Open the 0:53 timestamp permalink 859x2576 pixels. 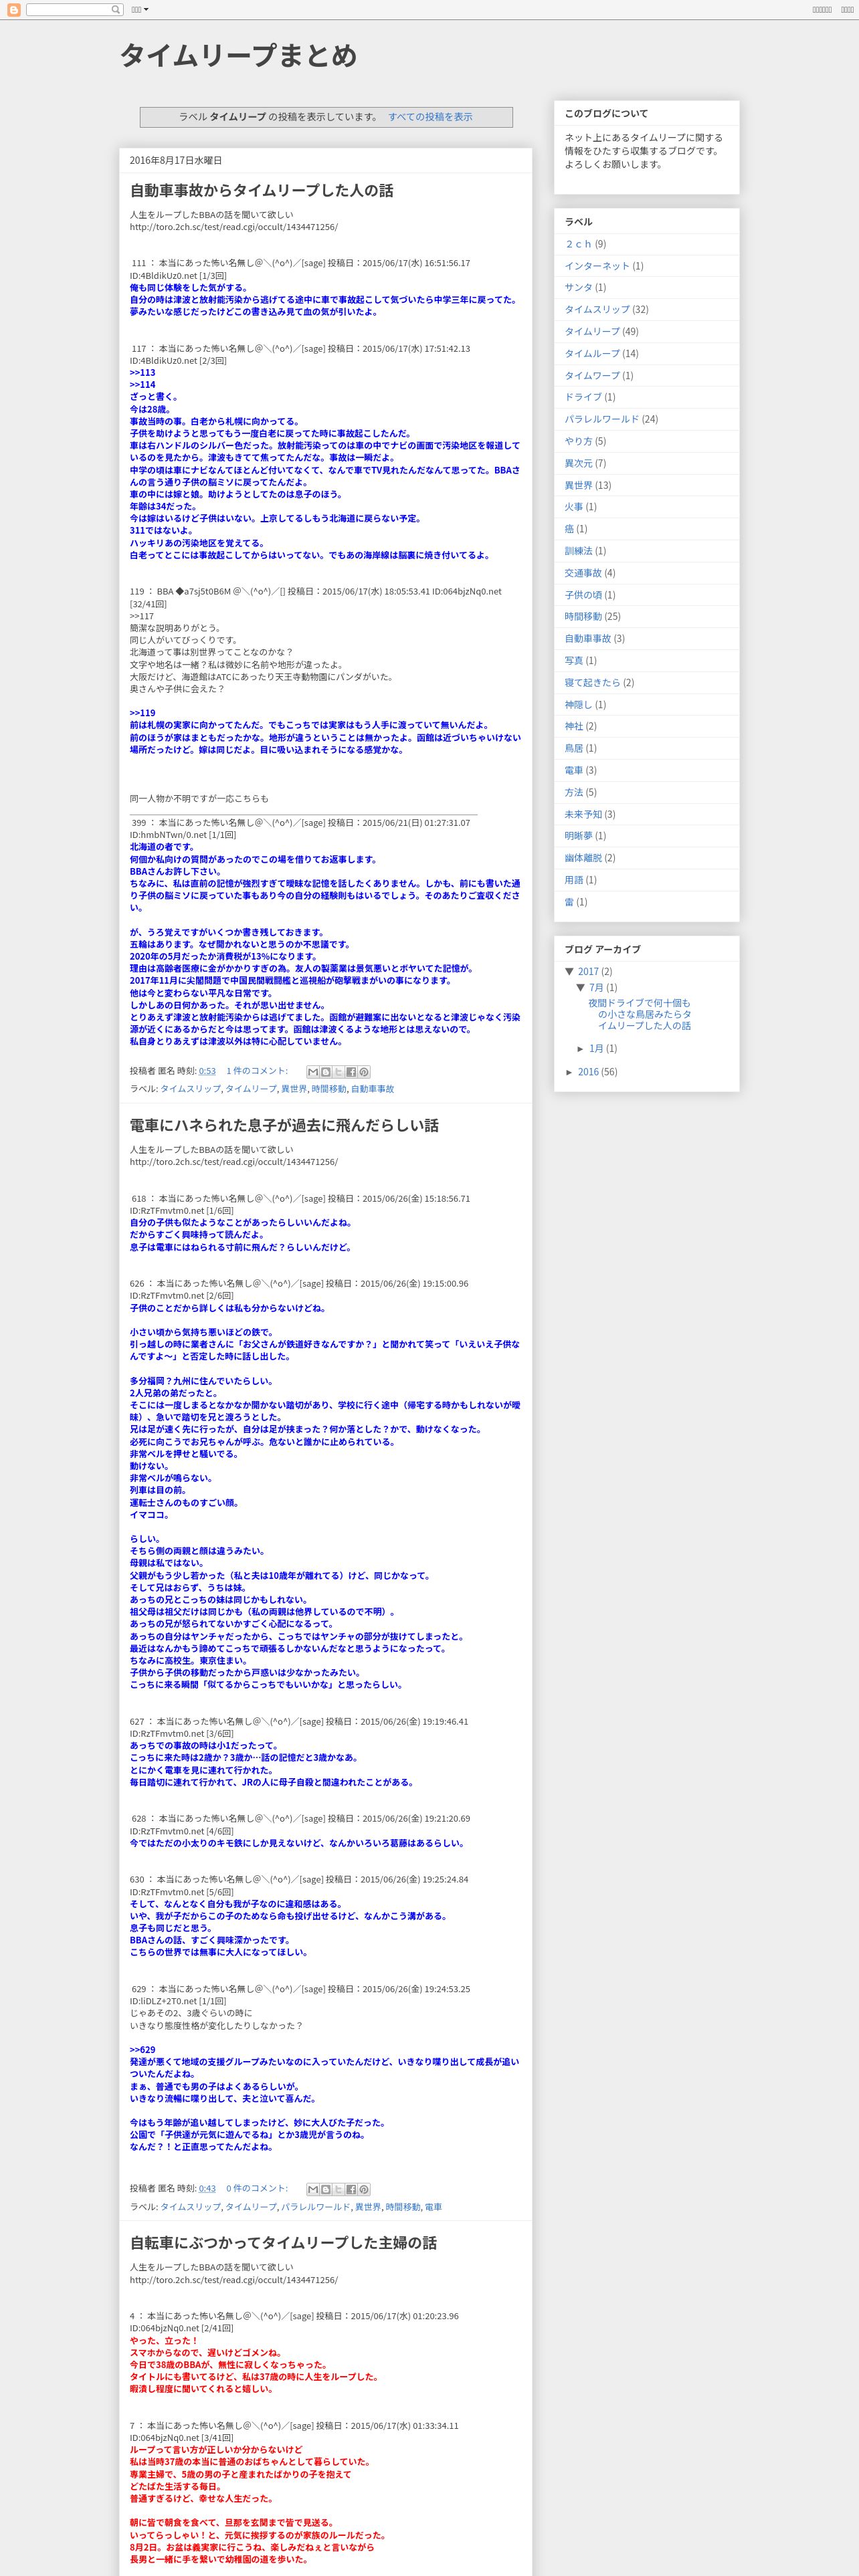(207, 1071)
